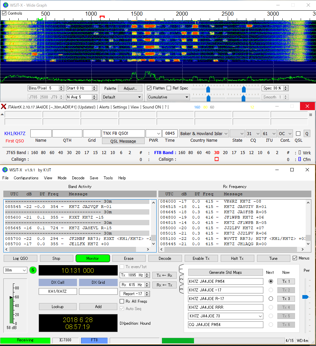316x346 pixels.
Task: Click the Tx ← Rx button
Action: (x=164, y=275)
